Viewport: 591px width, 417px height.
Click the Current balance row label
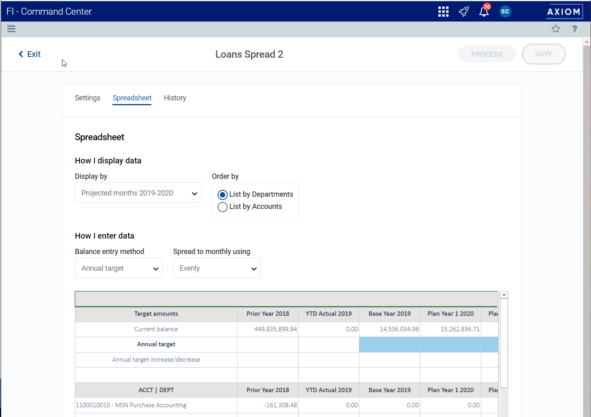click(156, 329)
